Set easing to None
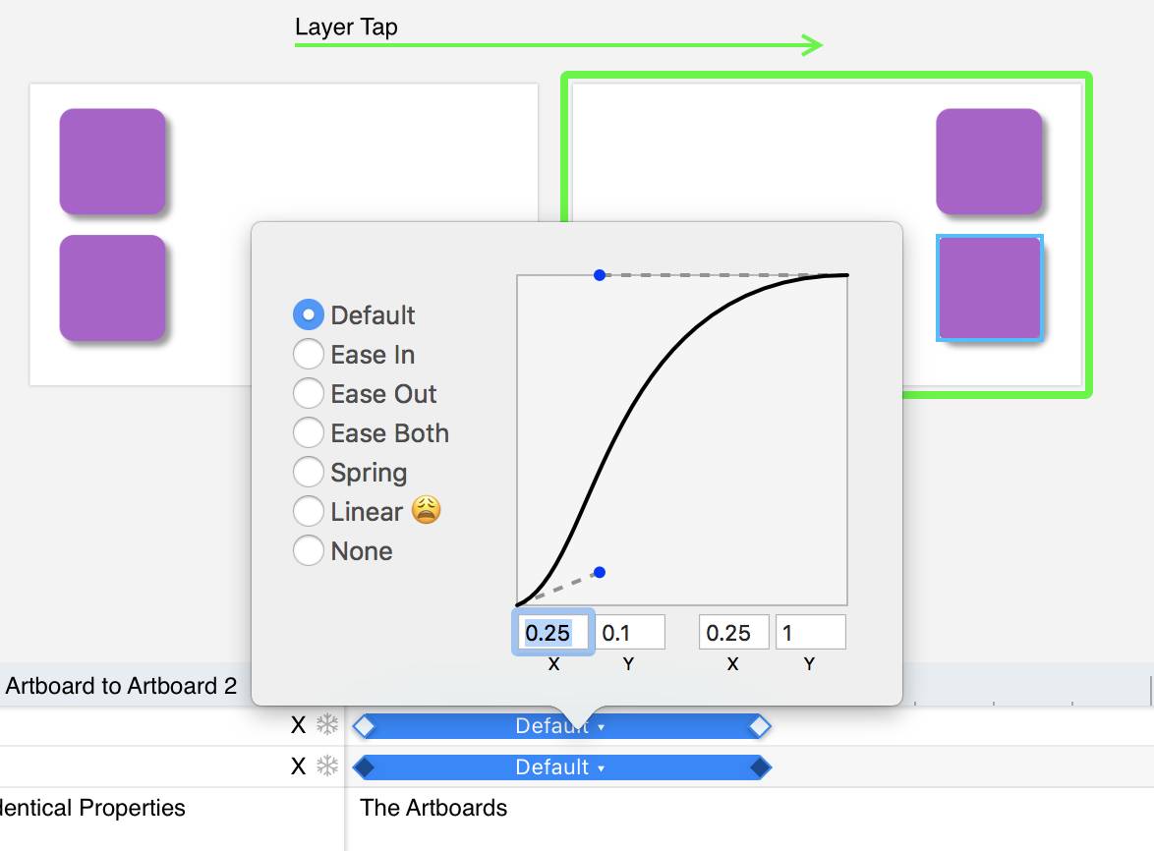 click(309, 551)
